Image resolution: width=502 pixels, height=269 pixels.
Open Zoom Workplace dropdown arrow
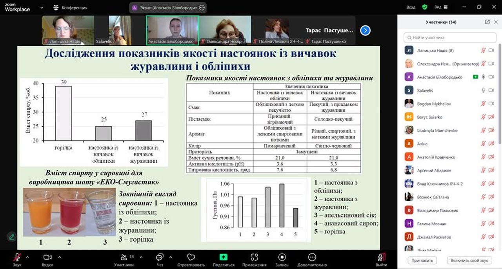[x=42, y=7]
